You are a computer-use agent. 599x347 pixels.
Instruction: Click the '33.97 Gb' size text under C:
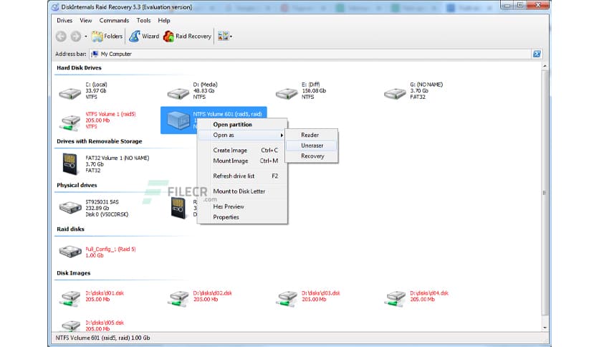click(95, 91)
